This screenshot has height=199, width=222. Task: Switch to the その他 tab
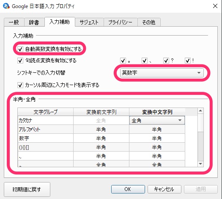tap(149, 22)
